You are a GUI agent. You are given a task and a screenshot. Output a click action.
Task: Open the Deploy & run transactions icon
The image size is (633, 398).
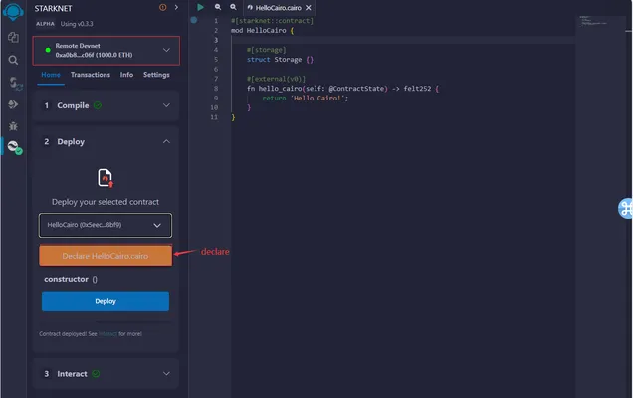point(13,104)
